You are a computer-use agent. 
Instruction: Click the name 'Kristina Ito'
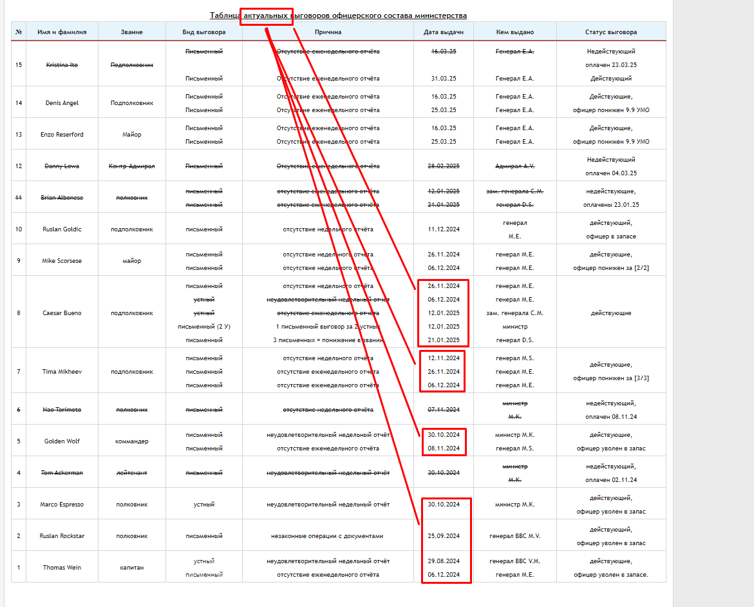coord(62,65)
